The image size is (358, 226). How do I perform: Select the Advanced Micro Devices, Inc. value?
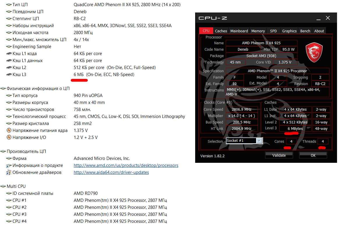(x=102, y=158)
